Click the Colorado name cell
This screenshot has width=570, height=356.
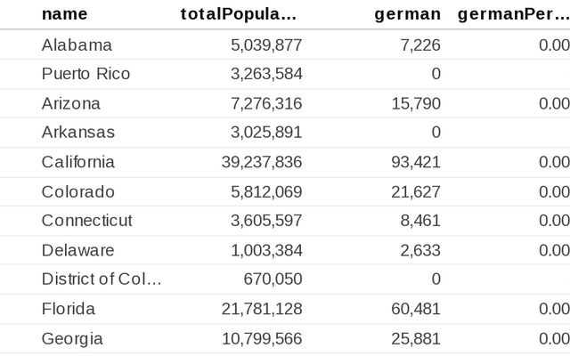click(78, 191)
